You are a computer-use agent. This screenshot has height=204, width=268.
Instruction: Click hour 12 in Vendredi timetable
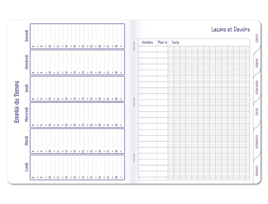tap(66, 72)
